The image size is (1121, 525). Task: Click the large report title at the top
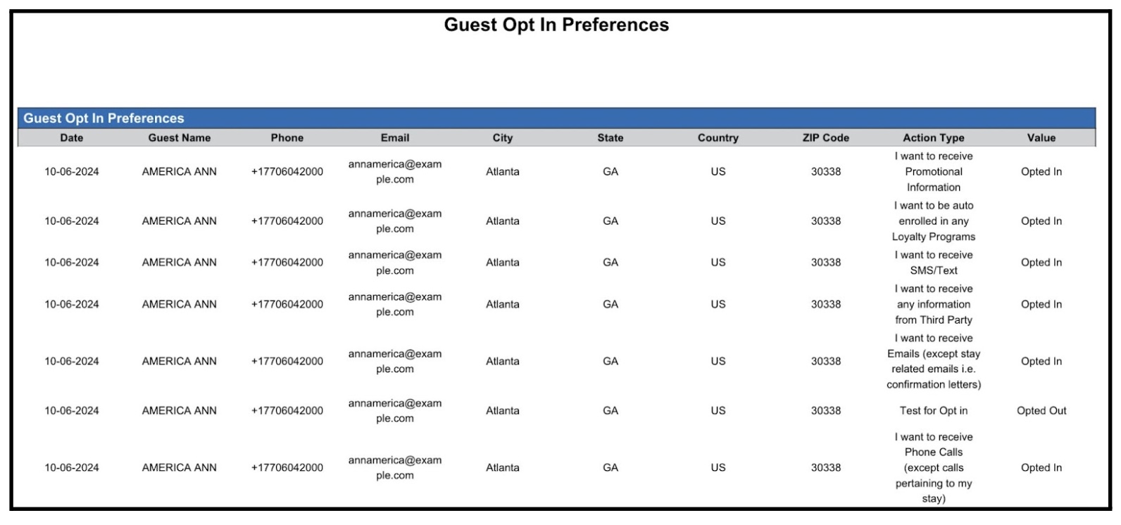[x=556, y=25]
